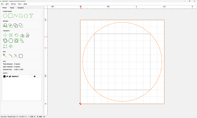Switch to the Toolpaths tab
This screenshot has width=197, height=118.
(x=21, y=8)
